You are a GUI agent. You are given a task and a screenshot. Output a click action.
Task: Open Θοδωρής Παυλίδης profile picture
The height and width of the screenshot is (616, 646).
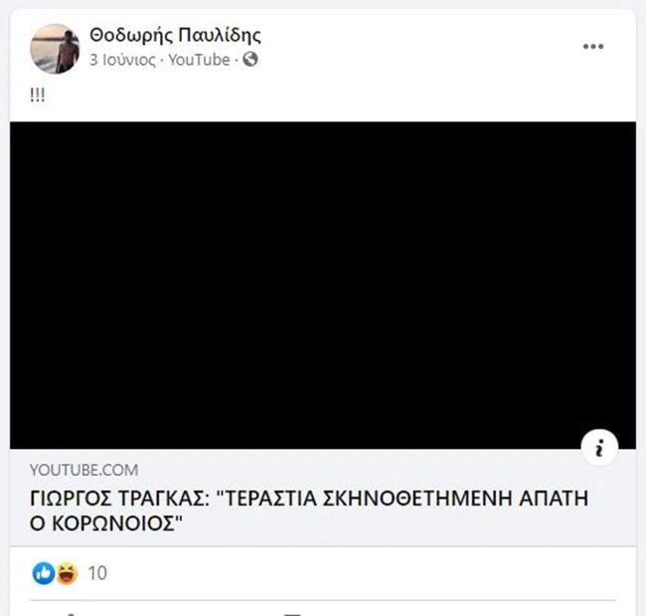(55, 49)
